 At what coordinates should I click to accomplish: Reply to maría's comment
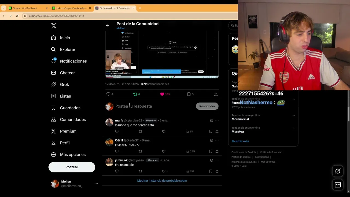point(117,131)
